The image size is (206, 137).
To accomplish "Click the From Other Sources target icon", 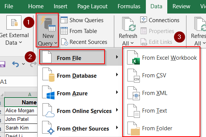I will pos(48,128).
